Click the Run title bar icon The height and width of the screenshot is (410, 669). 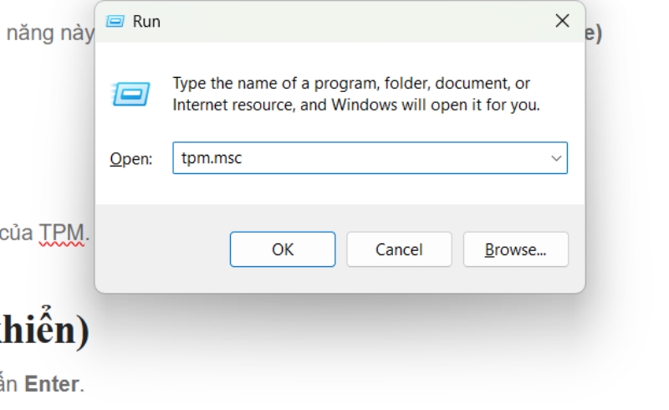[x=115, y=21]
